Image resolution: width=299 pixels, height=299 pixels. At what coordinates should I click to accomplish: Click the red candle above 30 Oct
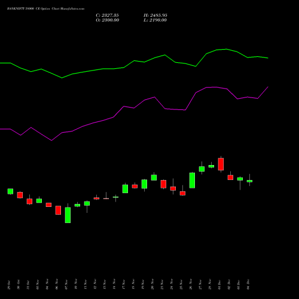[x=20, y=195]
